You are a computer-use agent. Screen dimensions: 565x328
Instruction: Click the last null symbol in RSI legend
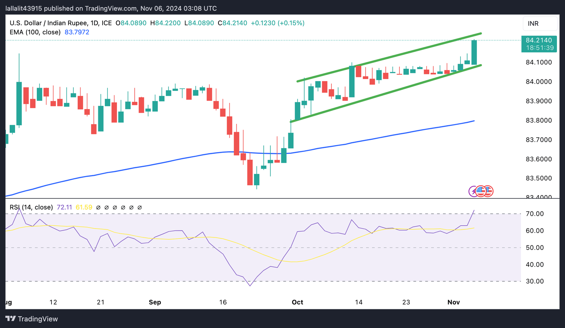[140, 208]
